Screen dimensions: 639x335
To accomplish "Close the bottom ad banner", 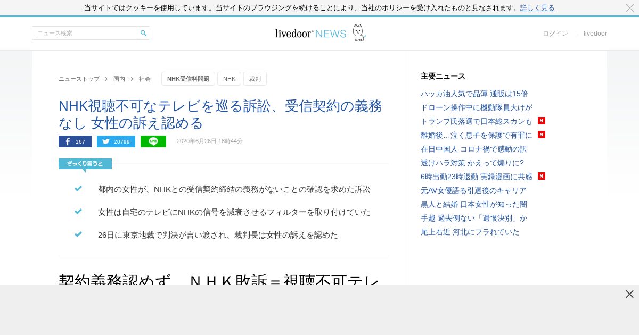I will pyautogui.click(x=629, y=294).
